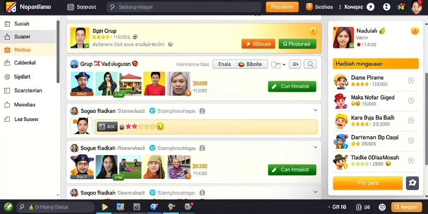Image resolution: width=428 pixels, height=214 pixels.
Task: Click the smiley emoji after stars
Action: click(x=160, y=127)
